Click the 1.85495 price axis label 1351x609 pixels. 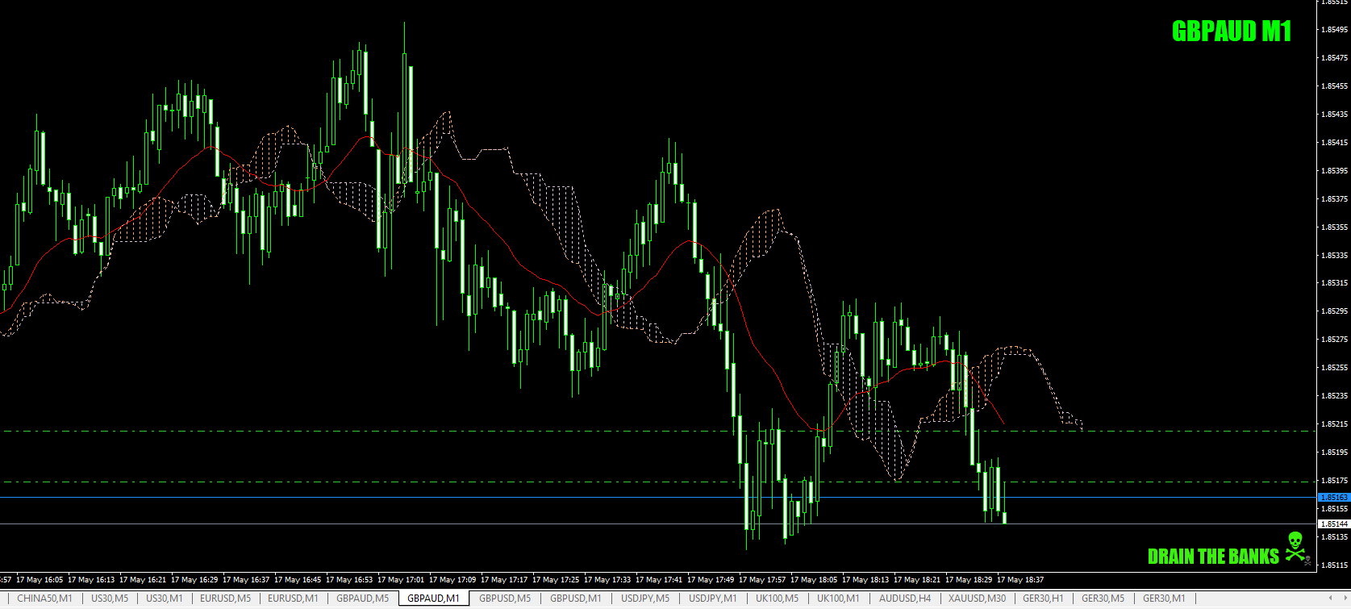pos(1335,30)
